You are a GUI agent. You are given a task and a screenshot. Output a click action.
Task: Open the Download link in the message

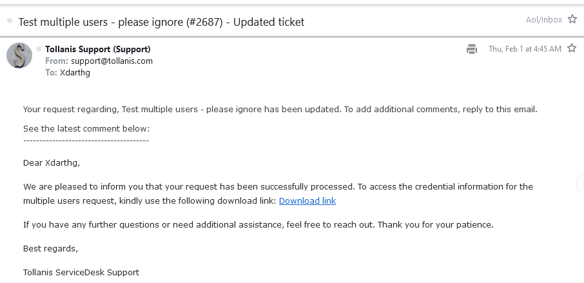307,200
